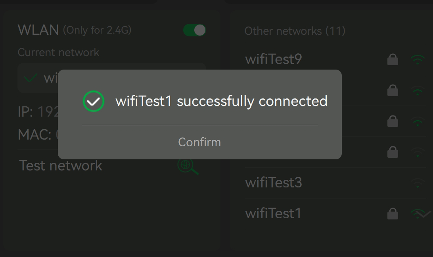Click the lock icon beside wifiTest1

(393, 214)
